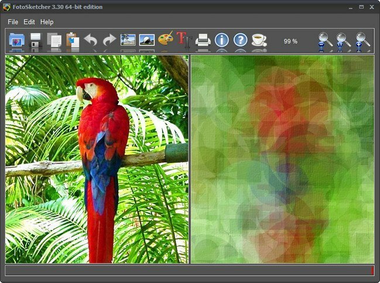Save the image with the floppy disk icon
Viewport: 380px width, 283px height.
pos(36,41)
